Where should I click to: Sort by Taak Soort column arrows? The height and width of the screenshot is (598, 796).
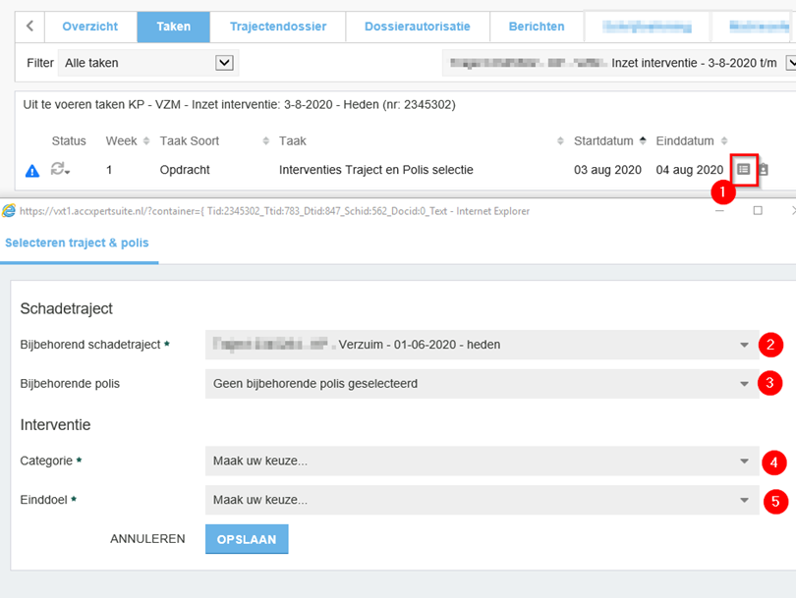tap(266, 141)
